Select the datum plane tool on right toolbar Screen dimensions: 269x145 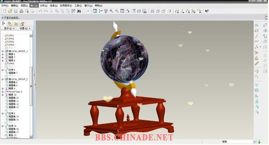[x=257, y=31]
